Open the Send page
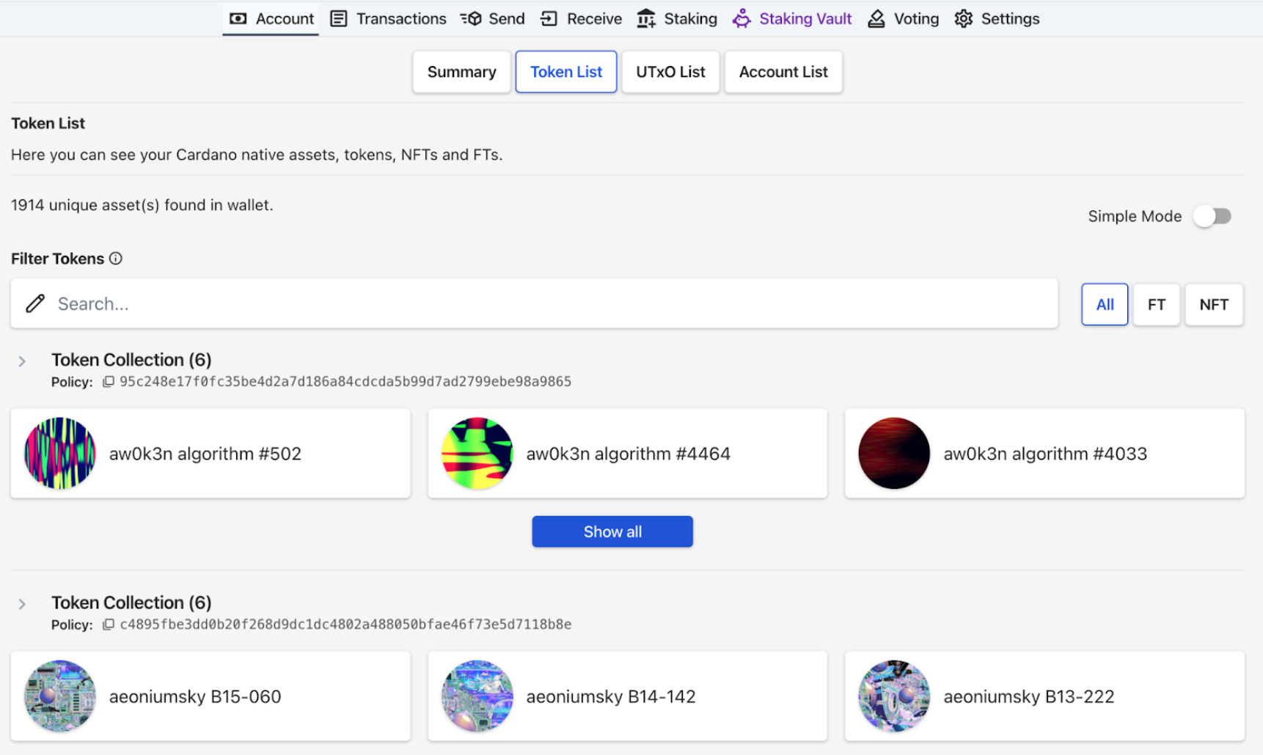Screen dimensions: 1263x755 493,19
